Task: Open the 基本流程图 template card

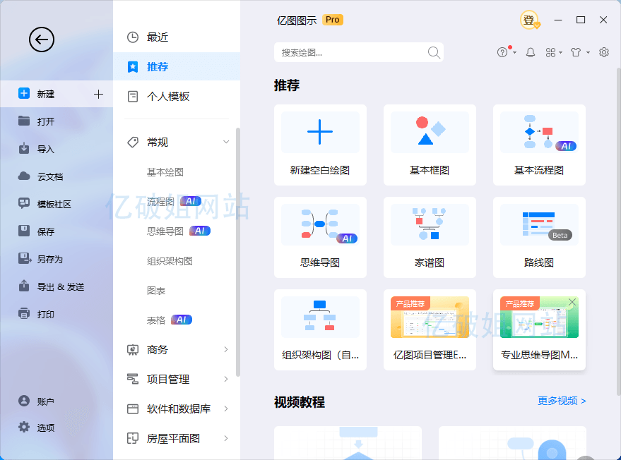Action: (x=539, y=145)
